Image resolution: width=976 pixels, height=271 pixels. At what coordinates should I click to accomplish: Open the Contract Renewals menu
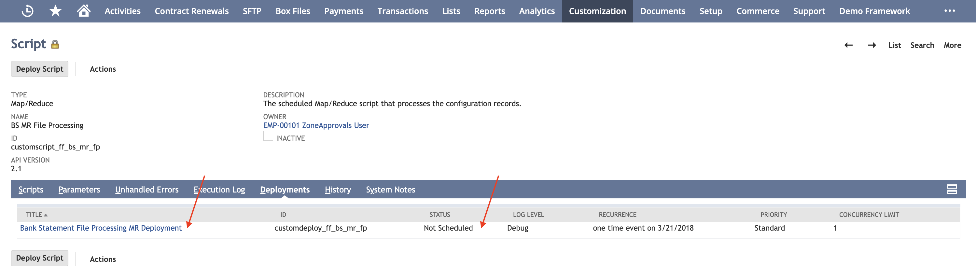pyautogui.click(x=191, y=11)
